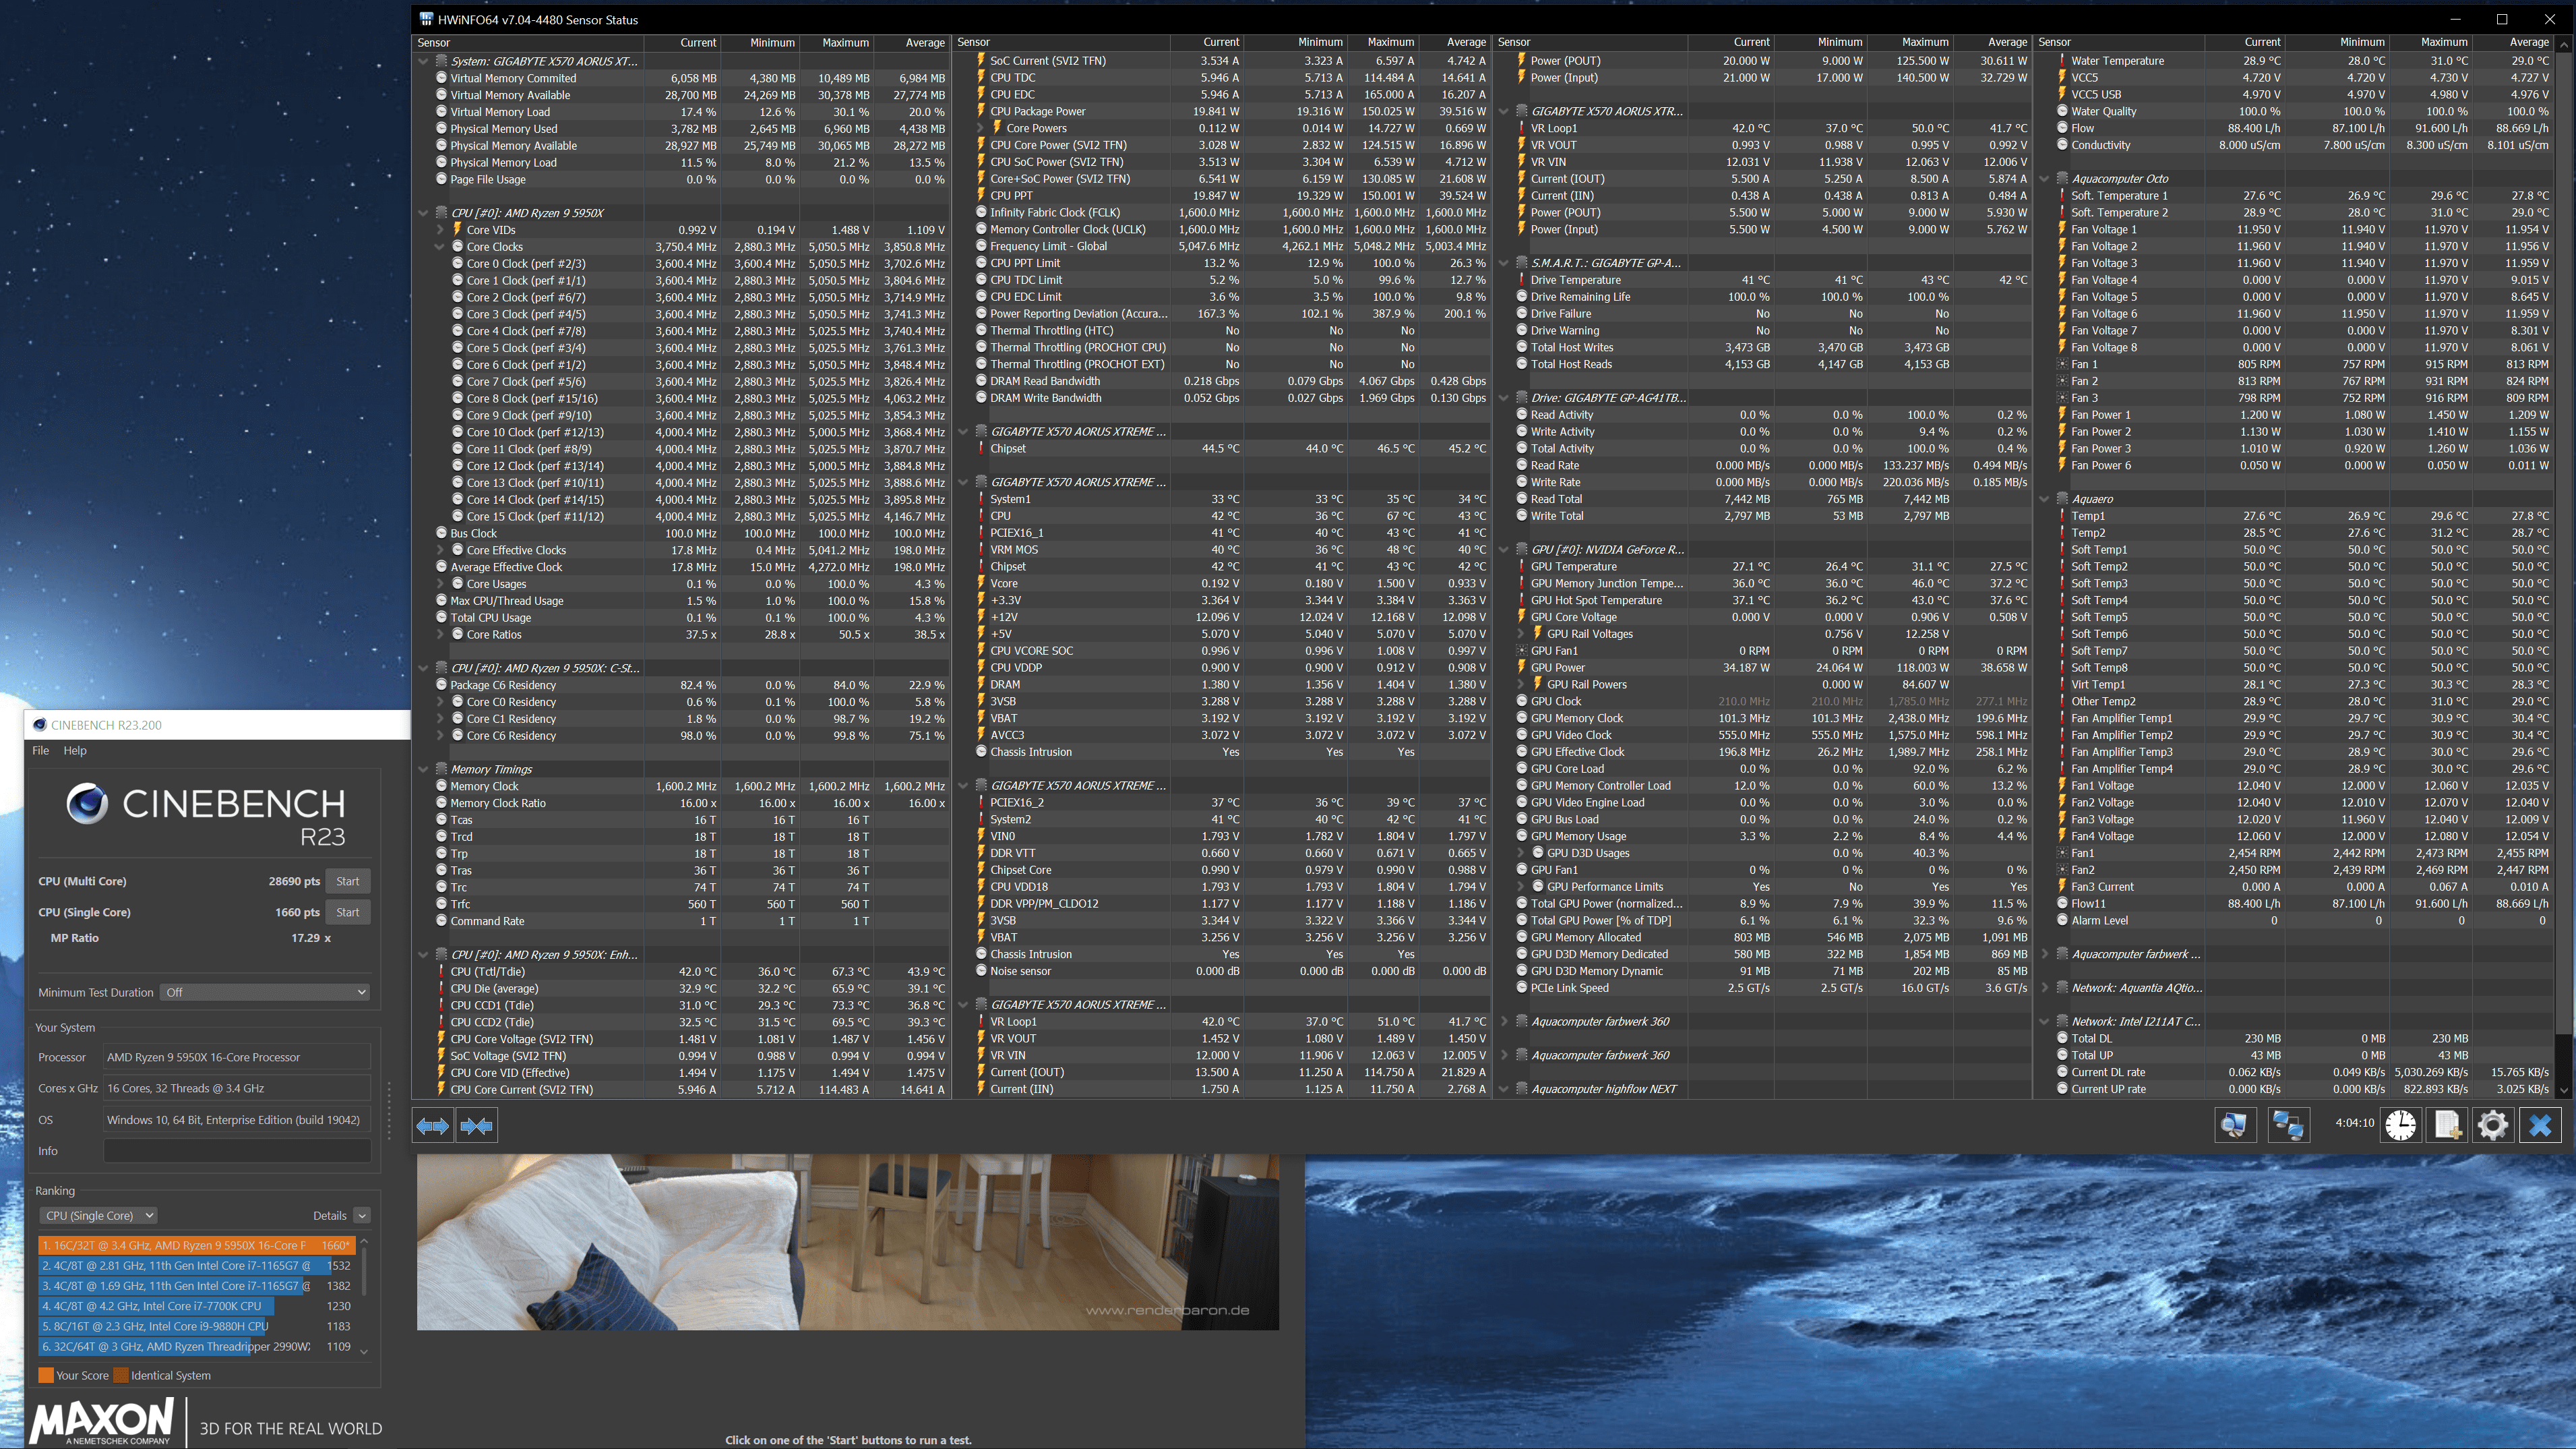
Task: Open the Help menu in Cinebench
Action: (x=75, y=750)
